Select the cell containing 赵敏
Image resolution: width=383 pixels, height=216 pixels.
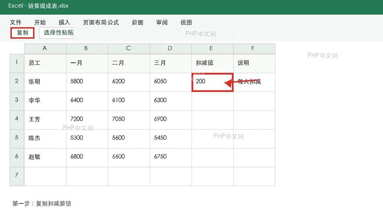click(45, 157)
